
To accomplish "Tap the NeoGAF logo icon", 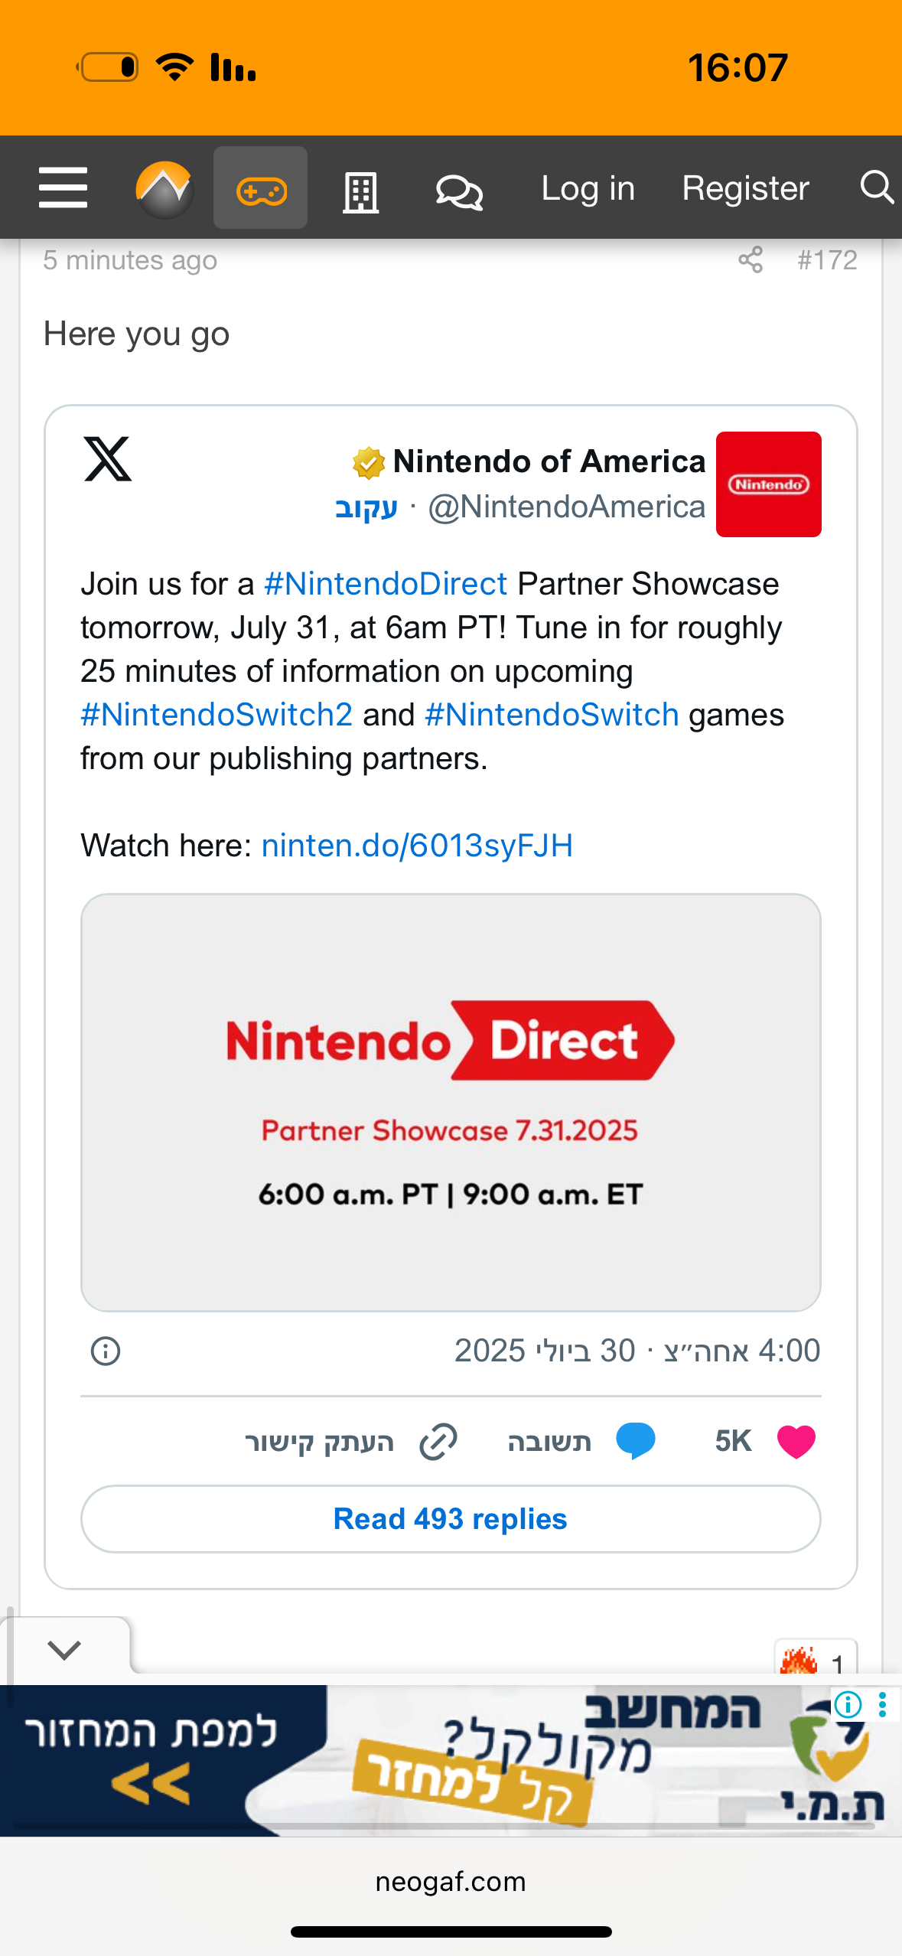I will point(164,189).
